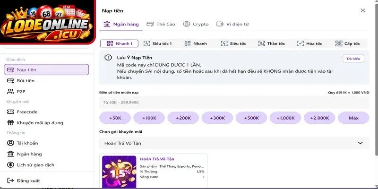Click the lightning icon on Siêu tốc 1
The height and width of the screenshot is (189, 378).
(x=146, y=43)
